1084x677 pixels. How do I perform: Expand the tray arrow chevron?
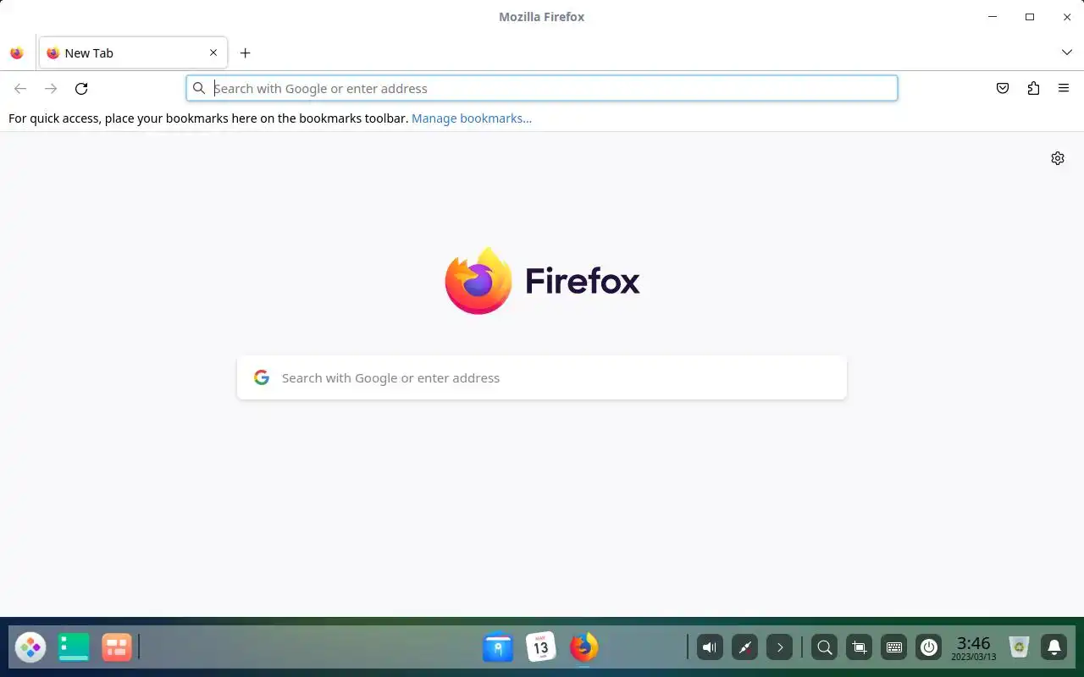(779, 647)
